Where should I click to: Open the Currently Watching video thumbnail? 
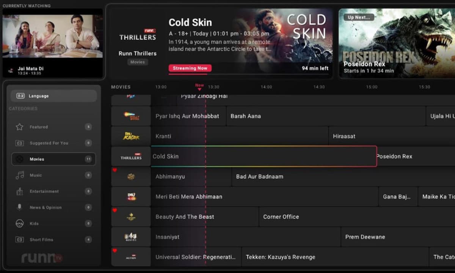tap(53, 36)
